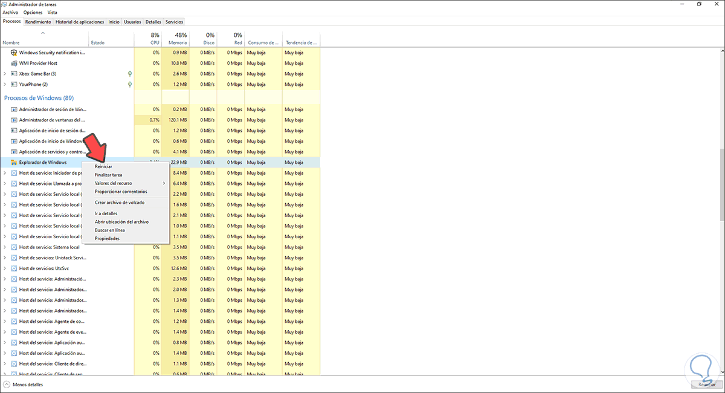This screenshot has height=393, width=725.
Task: Expand Host de servicios: Unistack Servi row arrow
Action: point(5,258)
